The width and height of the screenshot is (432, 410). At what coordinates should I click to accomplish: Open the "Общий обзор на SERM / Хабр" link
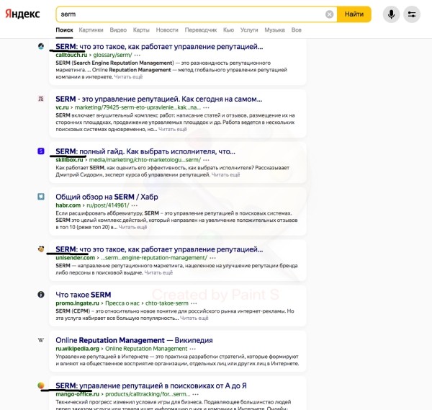(x=107, y=197)
